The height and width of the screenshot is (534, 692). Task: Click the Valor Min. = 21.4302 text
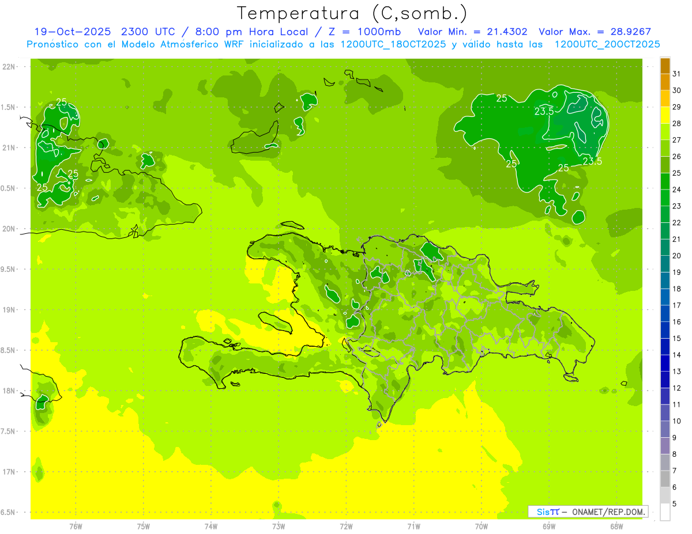(x=472, y=32)
